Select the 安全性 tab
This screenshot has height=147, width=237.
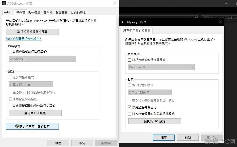[x=48, y=12]
